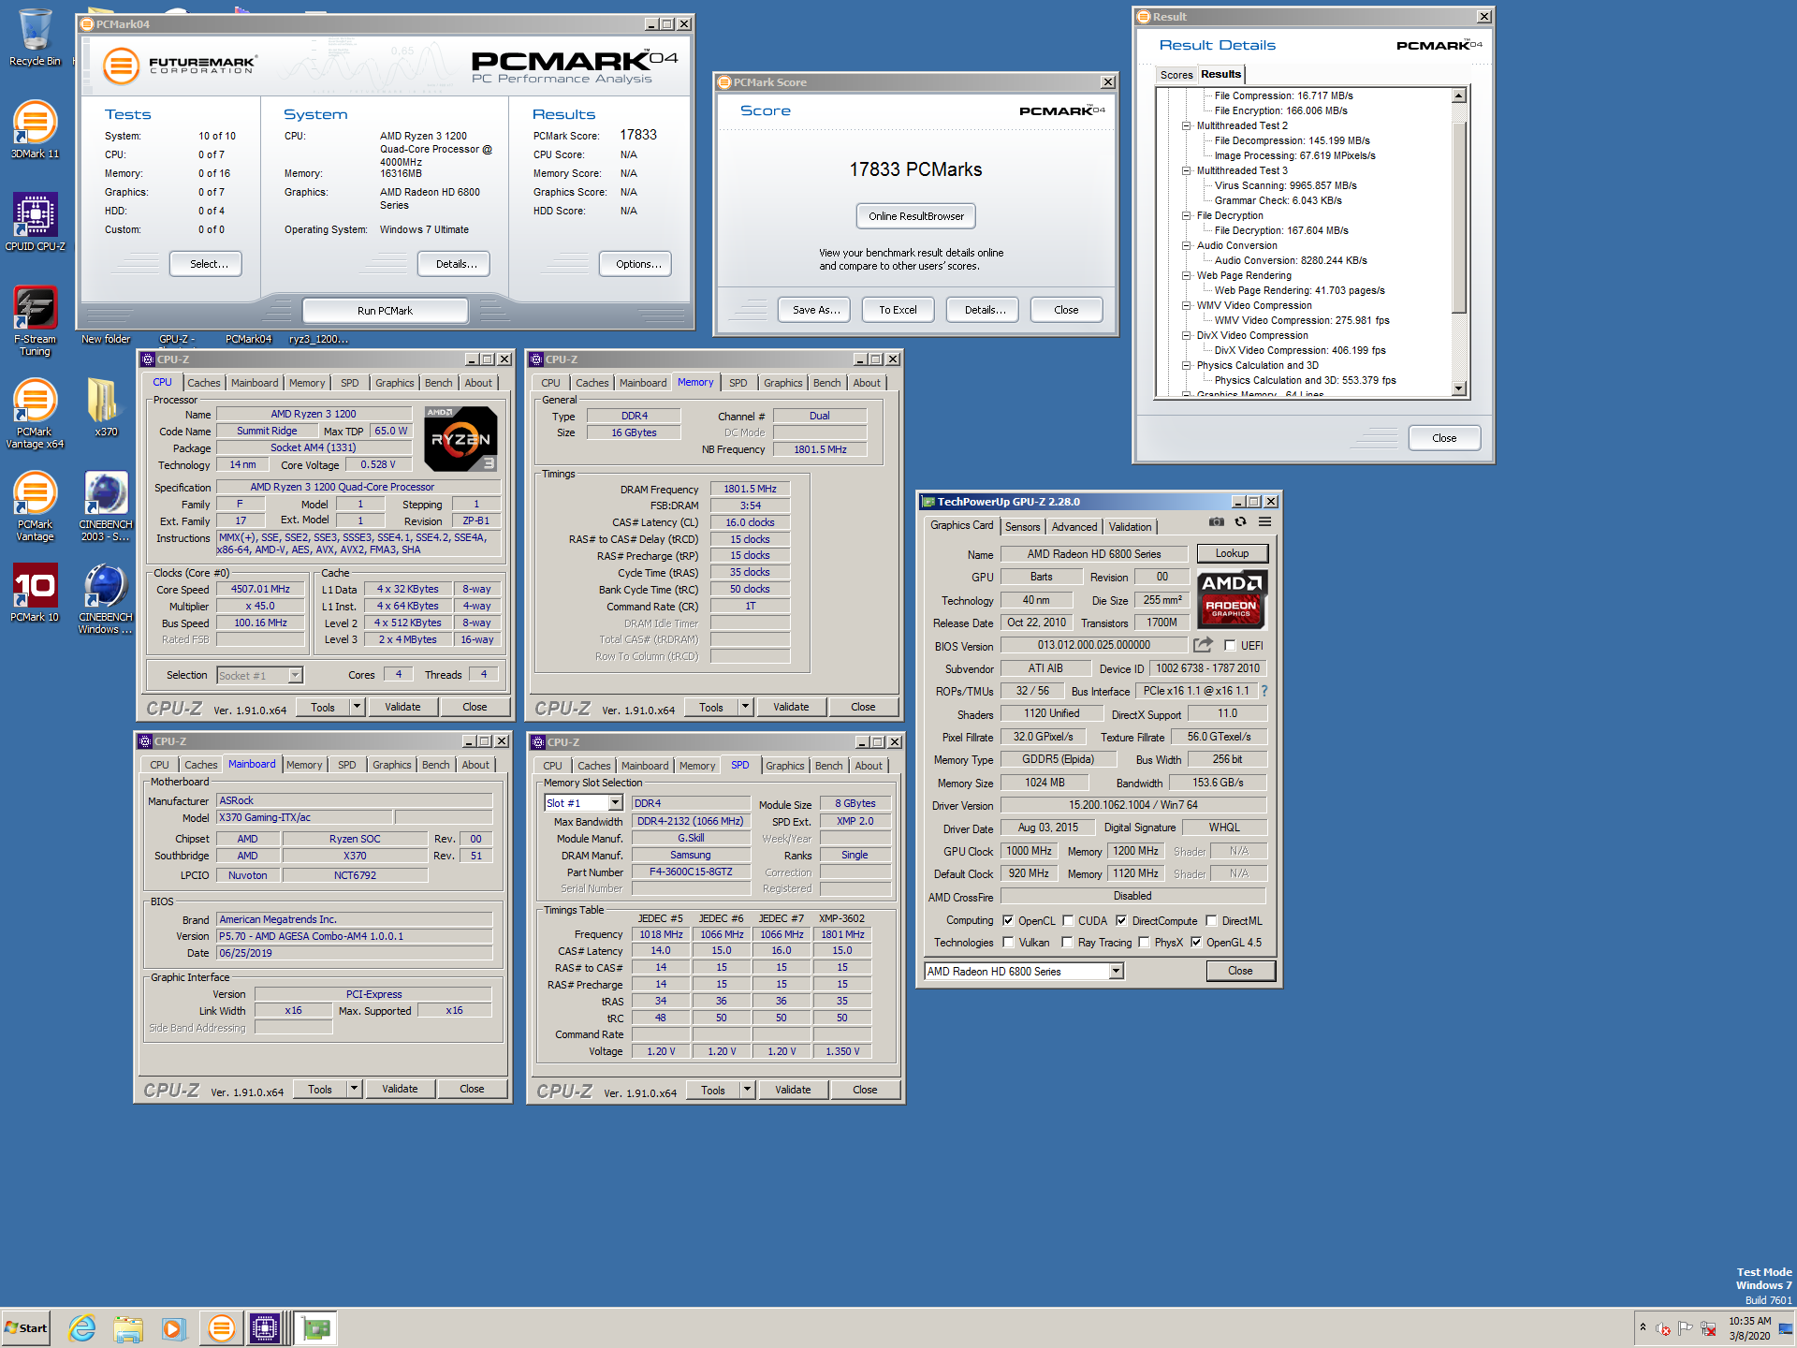
Task: Click the Lookup button in GPU-Z
Action: click(x=1232, y=553)
